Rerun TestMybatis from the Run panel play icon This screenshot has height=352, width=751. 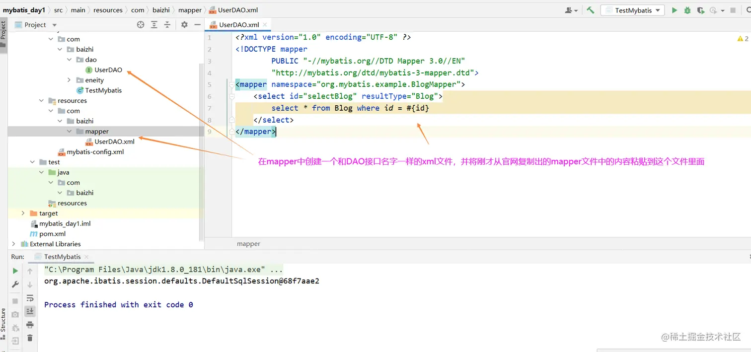[15, 271]
